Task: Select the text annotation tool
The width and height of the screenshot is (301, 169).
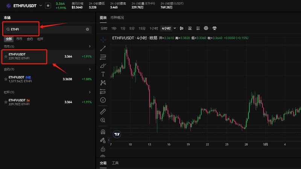Action: pyautogui.click(x=103, y=74)
